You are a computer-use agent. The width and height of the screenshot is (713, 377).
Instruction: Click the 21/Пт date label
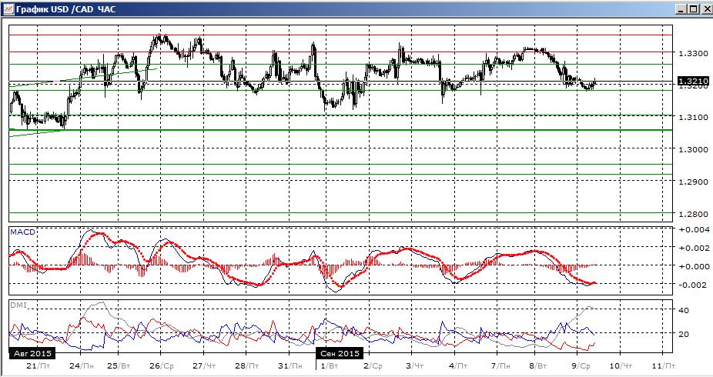pyautogui.click(x=38, y=365)
